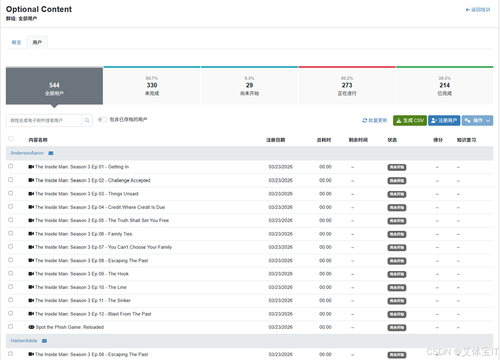Viewport: 500px width, 360px height.
Task: Click the video icon for Ep 01 - Getting In
Action: coord(31,167)
